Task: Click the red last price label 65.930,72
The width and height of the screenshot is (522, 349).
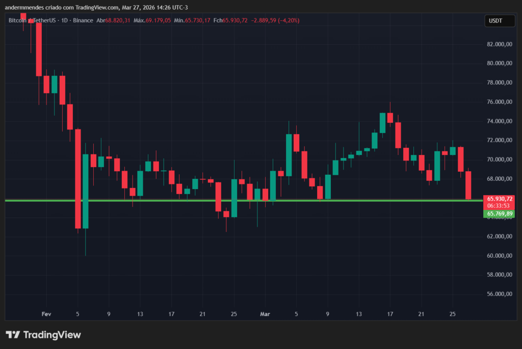Action: (499, 198)
